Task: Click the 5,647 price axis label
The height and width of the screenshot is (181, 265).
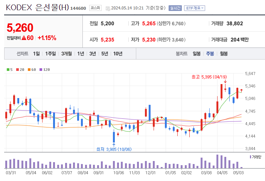Action: click(x=250, y=74)
